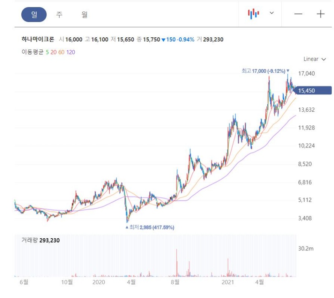Screen dimensions: 334x298
Task: Click the 최고 17,000 high marker
Action: [x=263, y=71]
